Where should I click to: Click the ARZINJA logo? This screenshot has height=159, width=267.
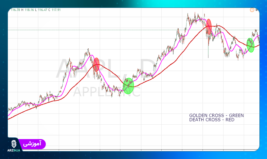(14, 146)
